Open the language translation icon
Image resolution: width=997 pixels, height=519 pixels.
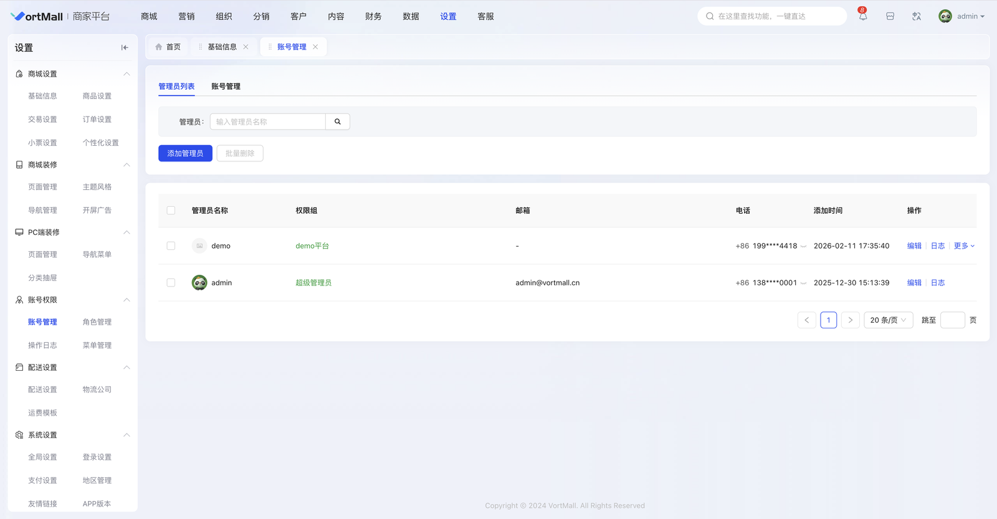click(x=916, y=17)
